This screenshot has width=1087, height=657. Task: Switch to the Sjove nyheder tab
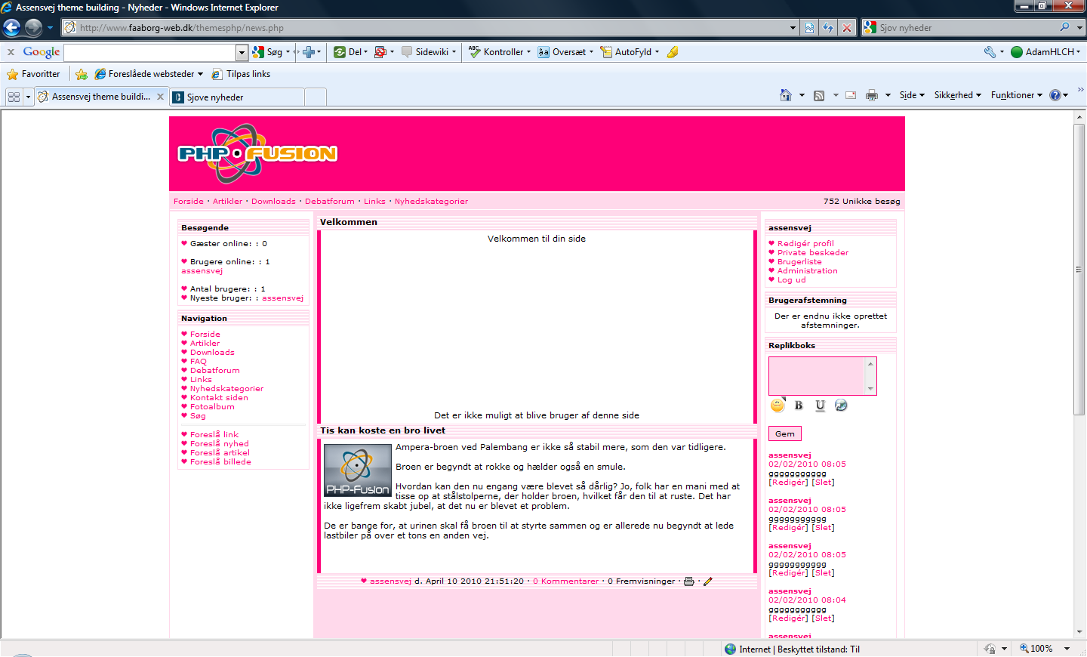pyautogui.click(x=237, y=97)
